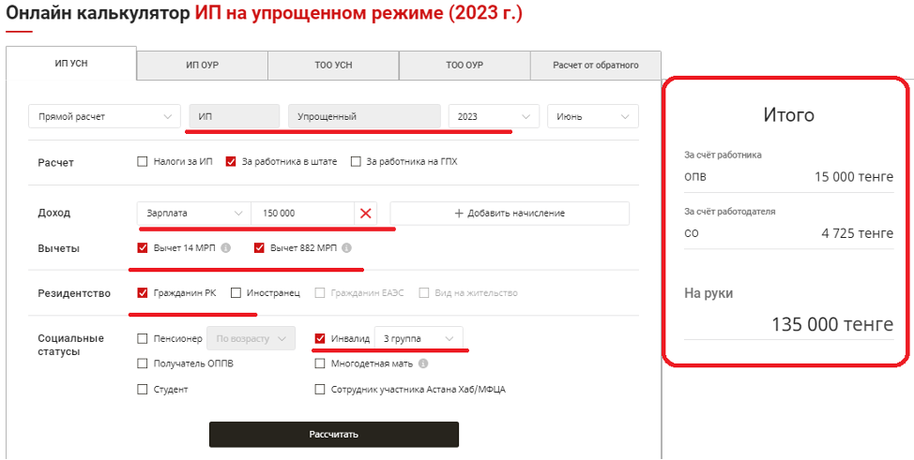Open По возрасту pensioner type dropdown
The width and height of the screenshot is (914, 460).
251,338
